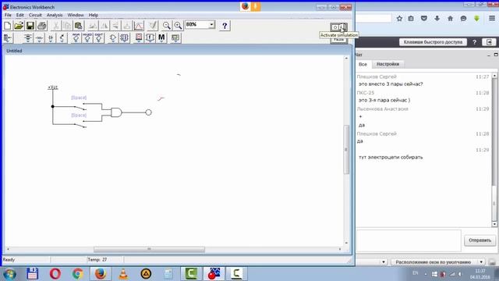Save the circuit with floppy icon

pos(30,26)
